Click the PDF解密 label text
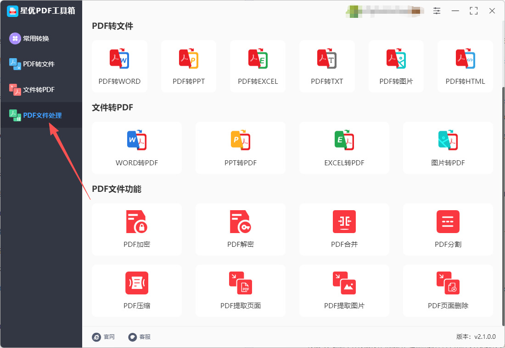The height and width of the screenshot is (348, 505). click(x=241, y=245)
